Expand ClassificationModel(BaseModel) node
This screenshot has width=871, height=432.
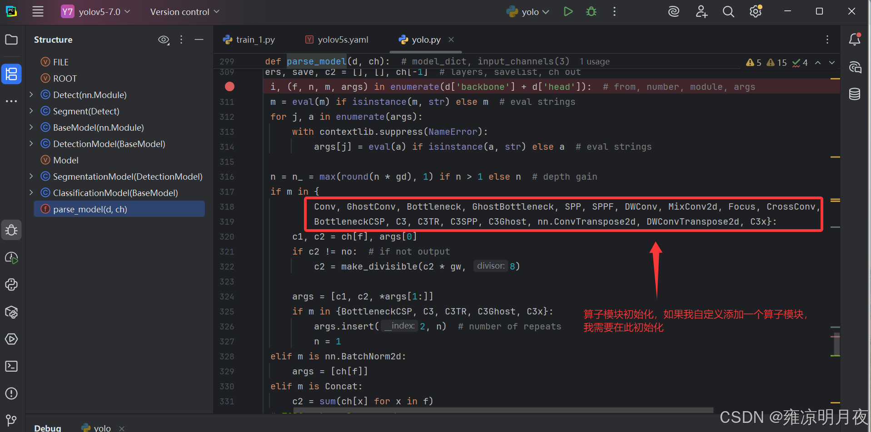click(31, 192)
